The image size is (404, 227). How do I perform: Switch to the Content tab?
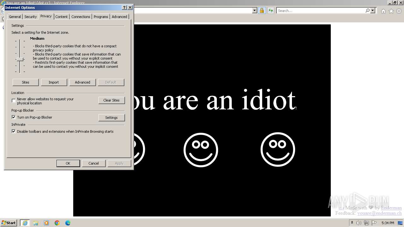62,17
